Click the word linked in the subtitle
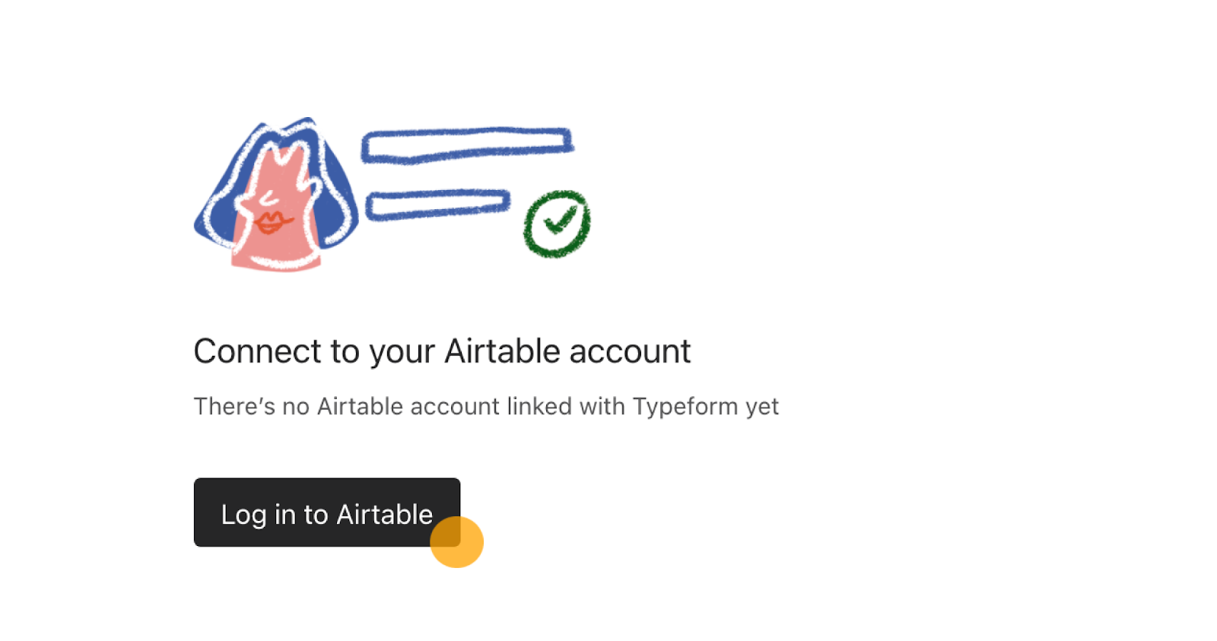 point(539,406)
